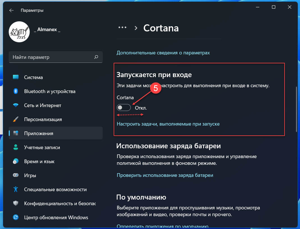Close the Параметры window
The width and height of the screenshot is (300, 229).
coord(290,7)
